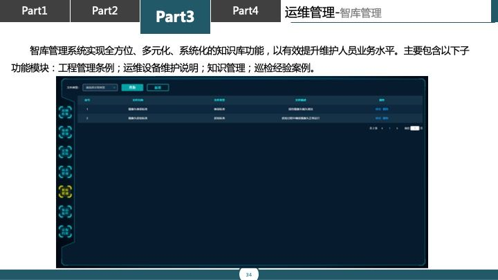
Task: Switch to the Part1 tab
Action: pyautogui.click(x=35, y=11)
